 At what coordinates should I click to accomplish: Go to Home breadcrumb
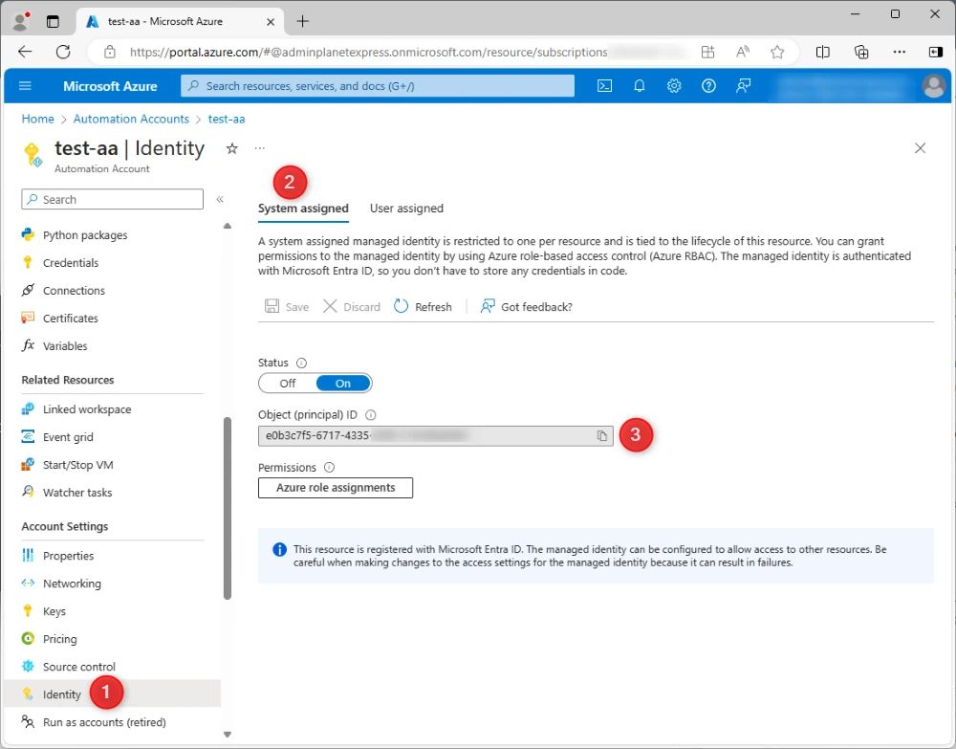tap(38, 119)
